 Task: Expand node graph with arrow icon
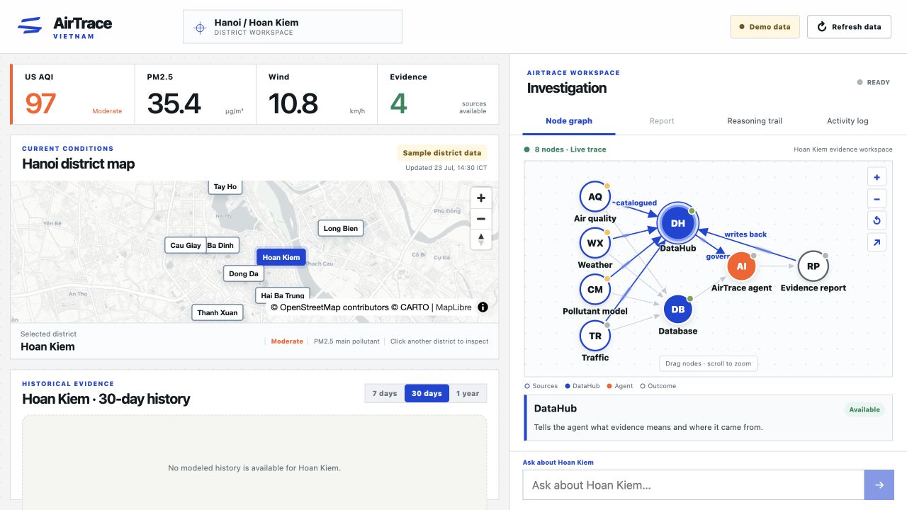[x=877, y=242]
